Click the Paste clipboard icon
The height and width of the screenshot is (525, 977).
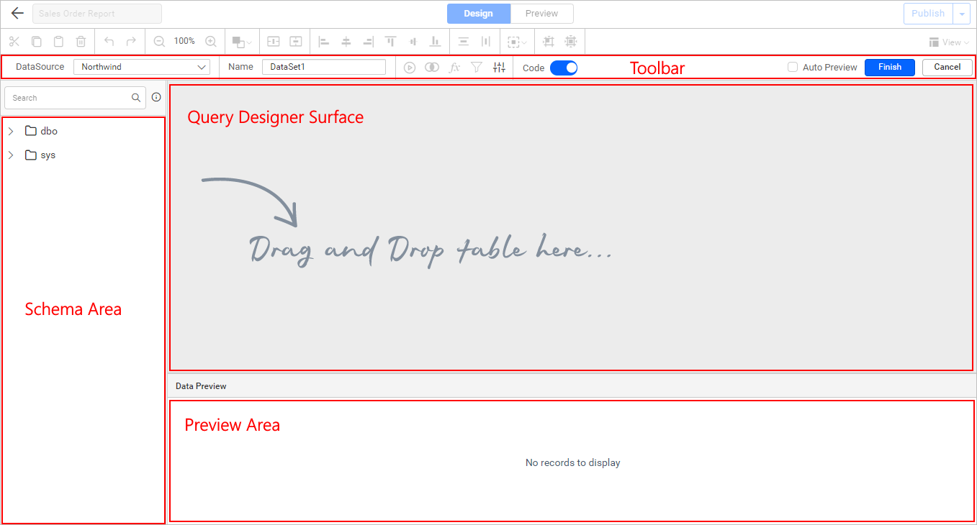coord(58,41)
